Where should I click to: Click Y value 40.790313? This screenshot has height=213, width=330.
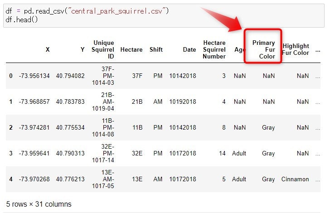click(x=70, y=153)
